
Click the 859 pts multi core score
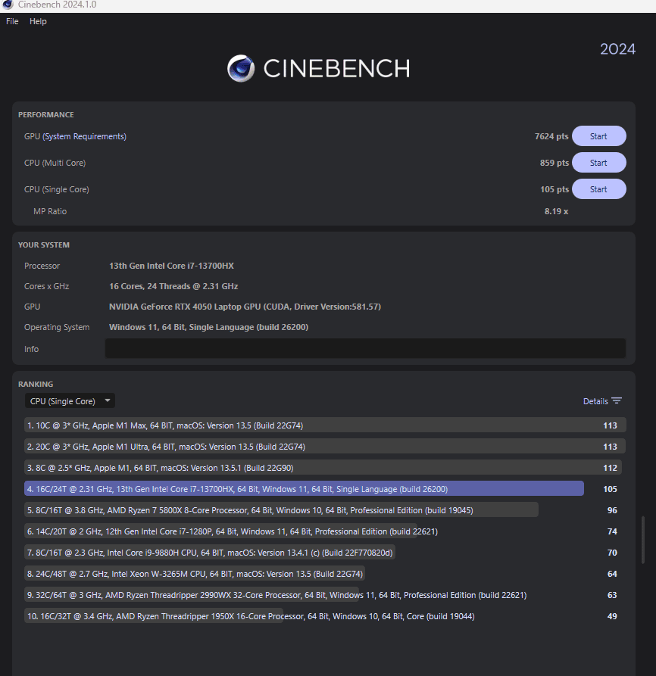tap(554, 163)
